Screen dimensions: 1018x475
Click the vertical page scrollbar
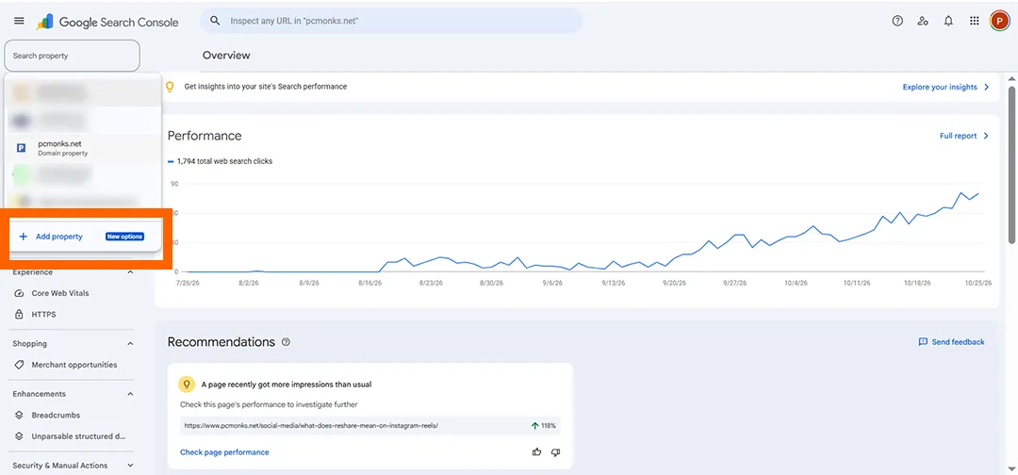tap(1011, 166)
